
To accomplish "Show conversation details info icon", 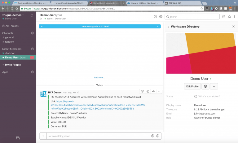I will point(155,17).
